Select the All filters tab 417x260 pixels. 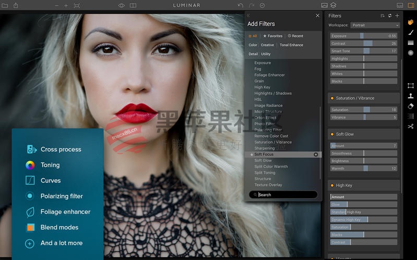pyautogui.click(x=253, y=36)
